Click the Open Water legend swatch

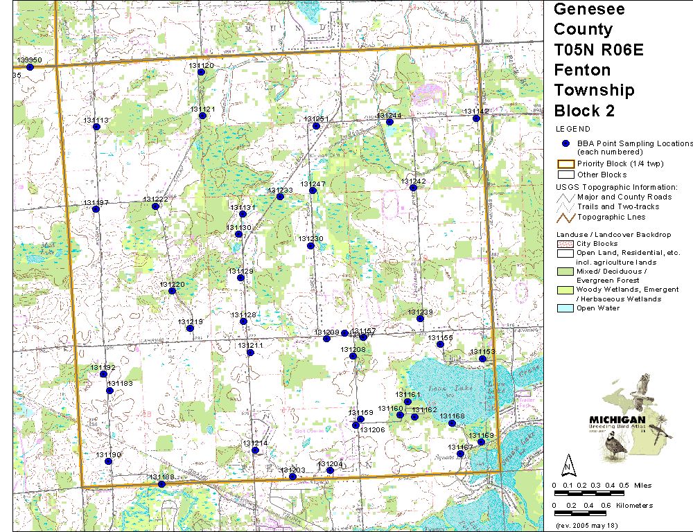pyautogui.click(x=565, y=308)
